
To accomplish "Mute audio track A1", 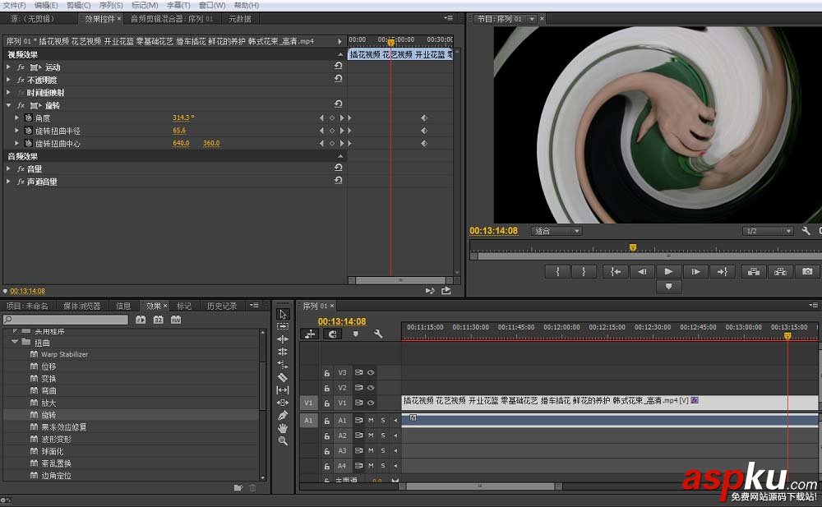I will 371,420.
